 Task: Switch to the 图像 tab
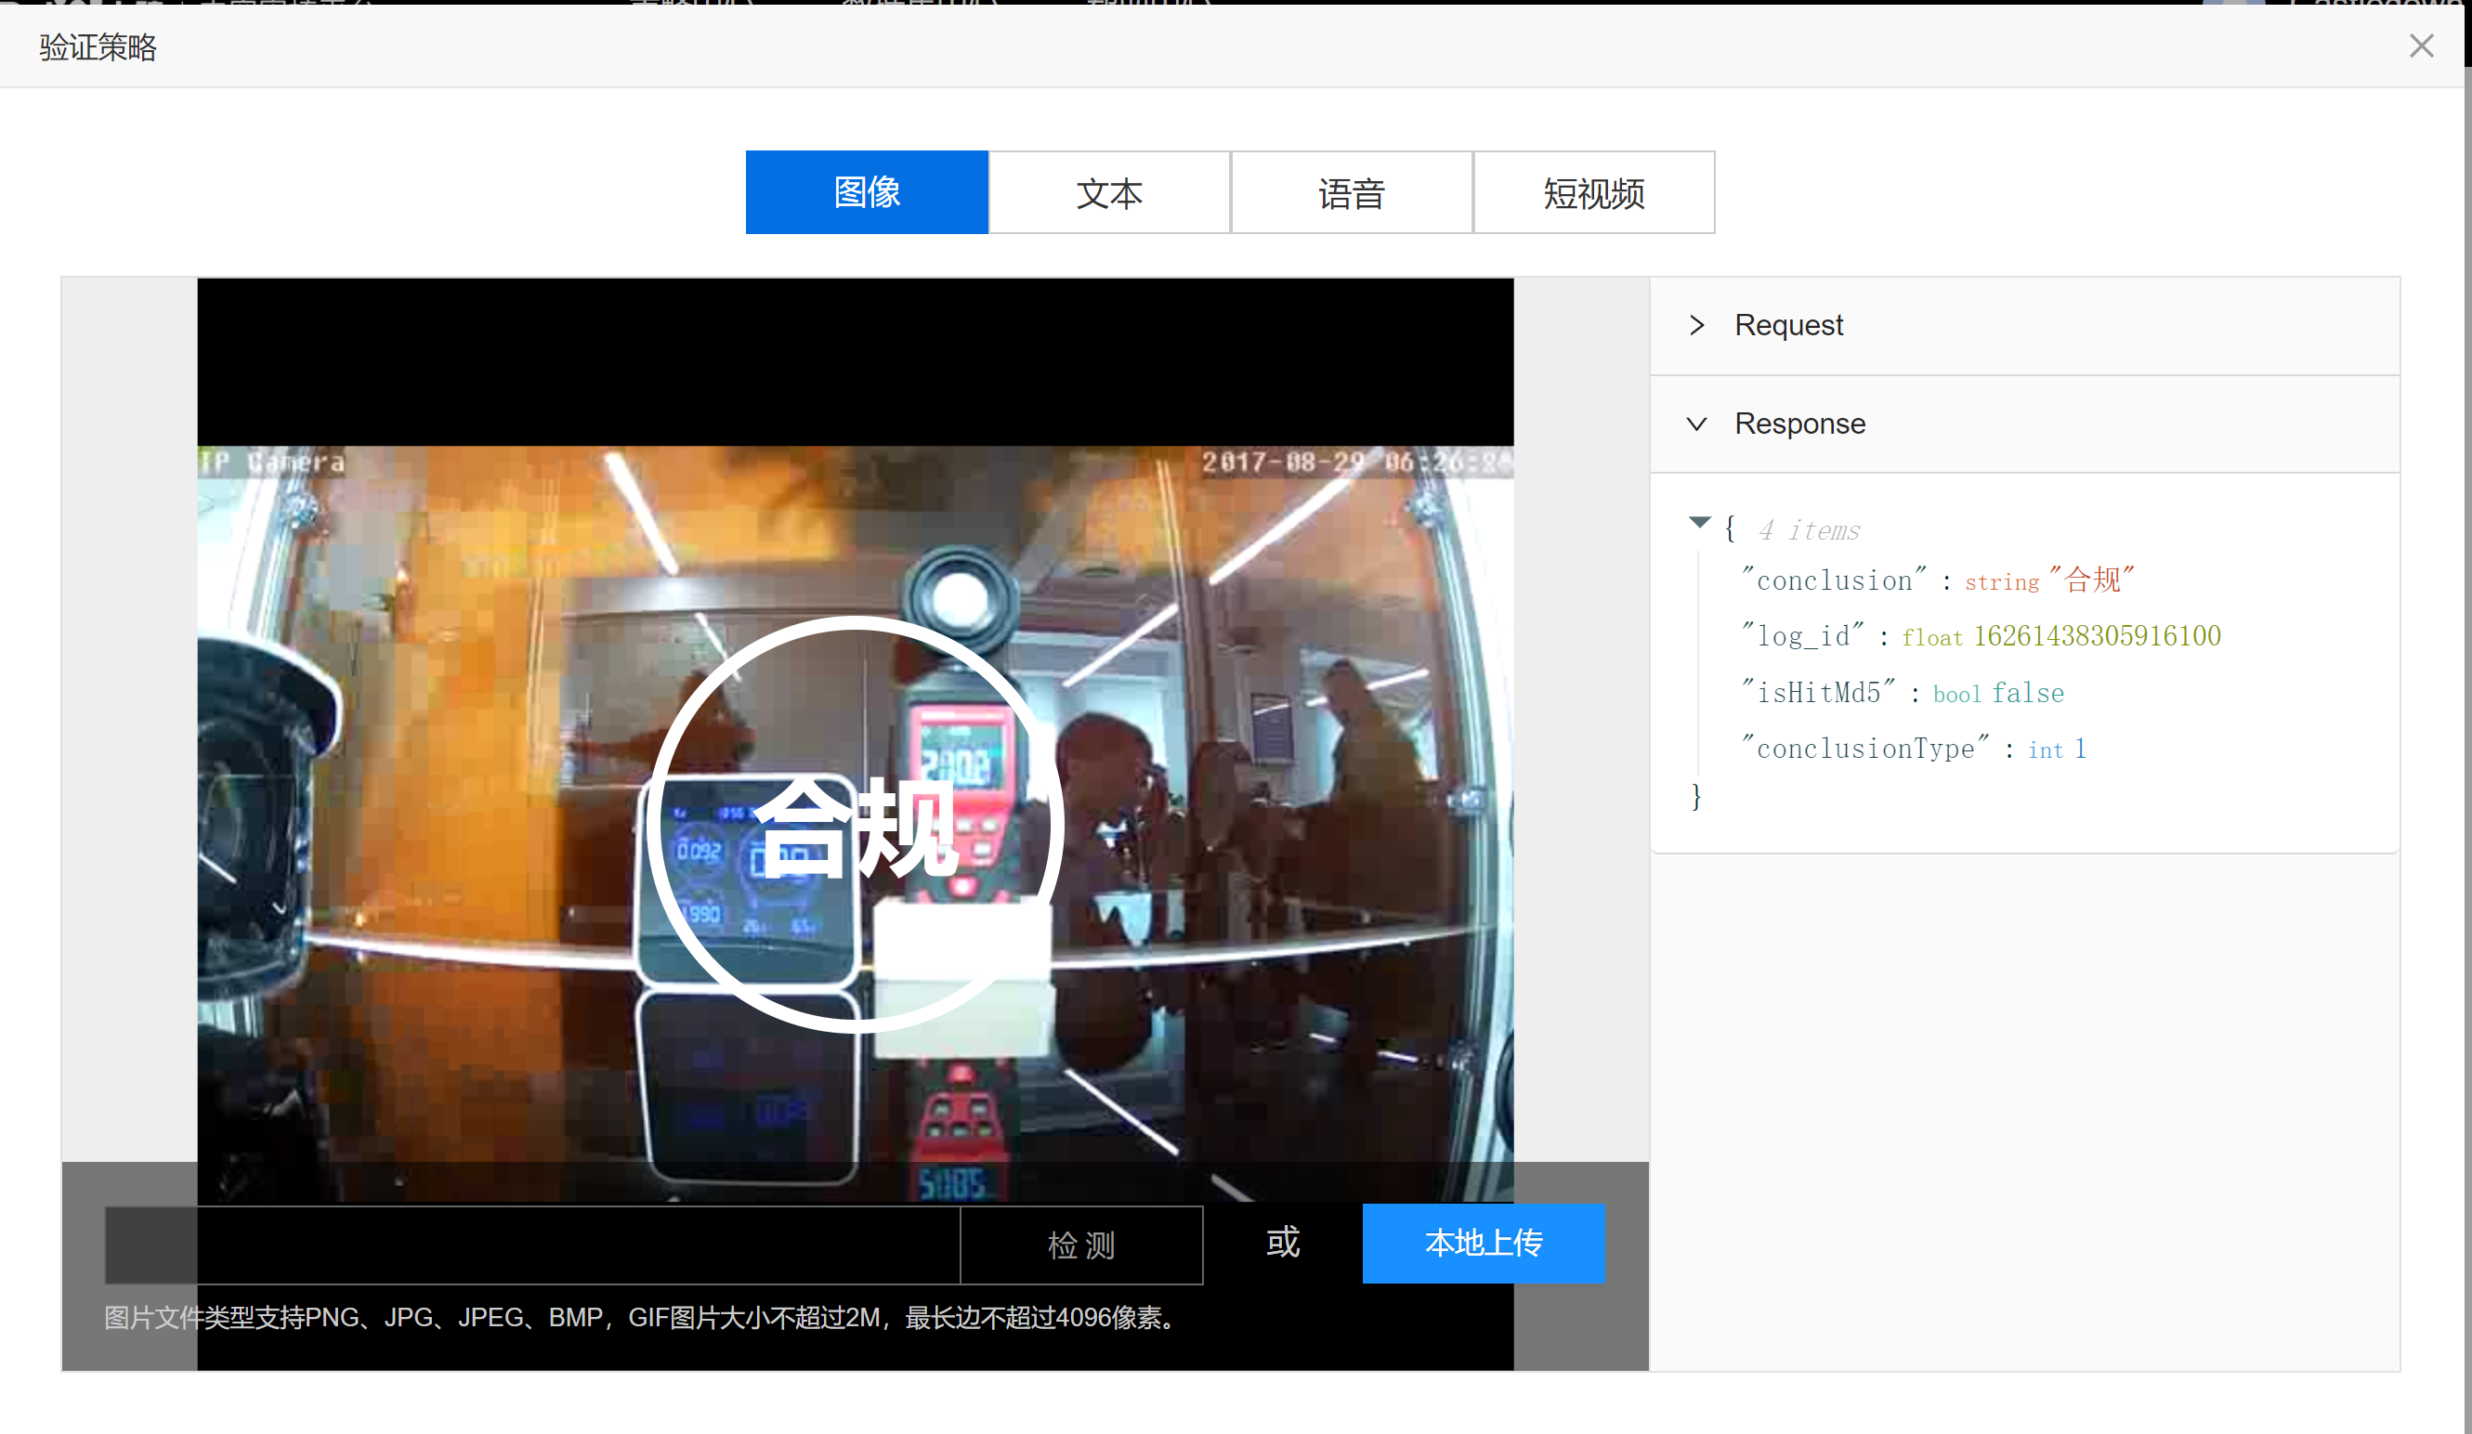tap(866, 192)
